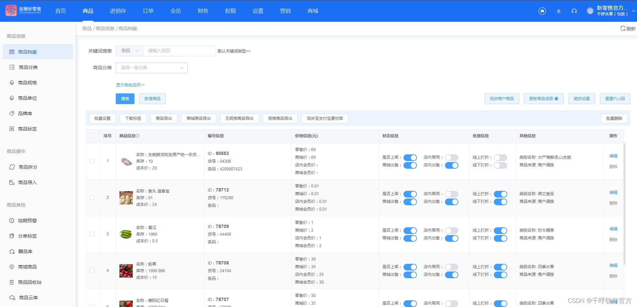Open the 商品 top menu
Image resolution: width=637 pixels, height=307 pixels.
[x=88, y=11]
